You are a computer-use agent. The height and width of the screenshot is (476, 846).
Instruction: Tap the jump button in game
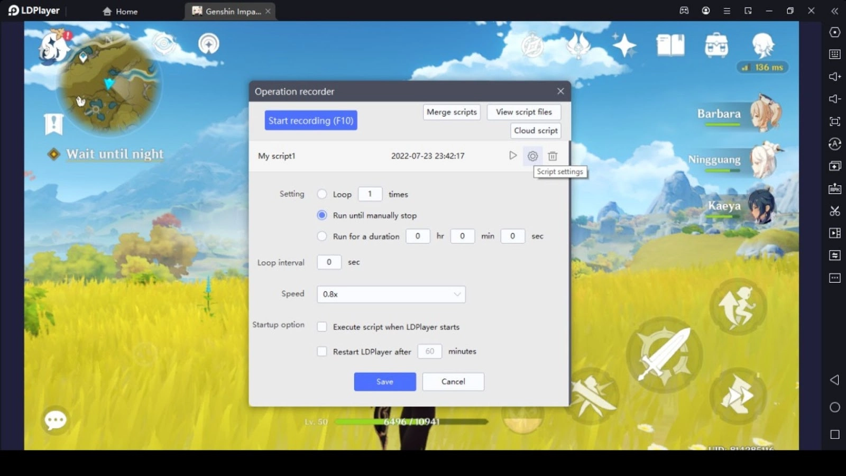click(738, 306)
